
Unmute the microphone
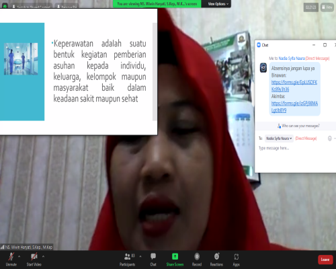(x=11, y=256)
